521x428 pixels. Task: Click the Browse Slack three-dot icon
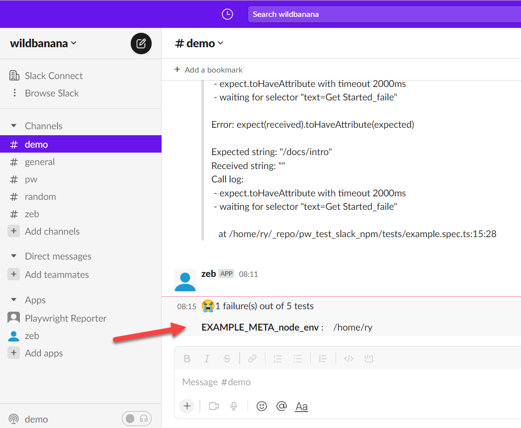pos(14,93)
